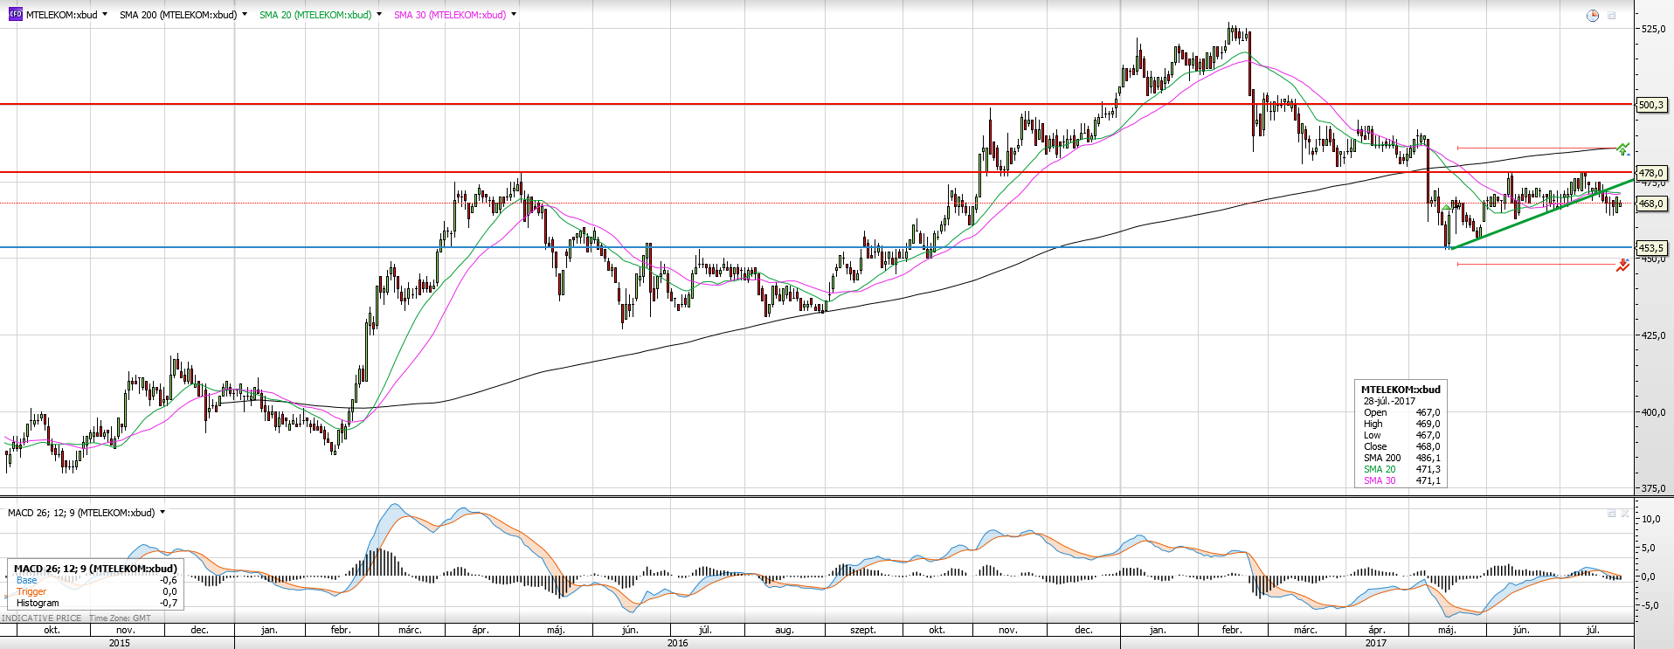The width and height of the screenshot is (1674, 649).
Task: Open the SMA 200 indicator dropdown arrow
Action: 245,14
